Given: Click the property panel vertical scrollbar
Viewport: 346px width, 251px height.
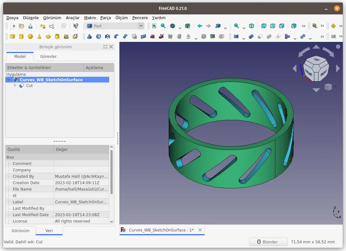Looking at the screenshot, I should pos(112,172).
